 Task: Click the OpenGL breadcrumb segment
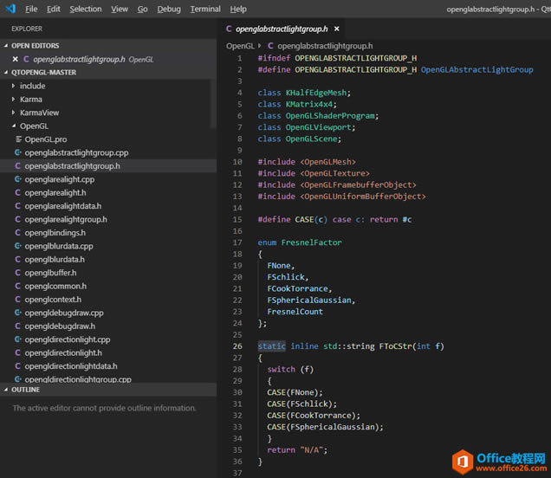[x=240, y=46]
